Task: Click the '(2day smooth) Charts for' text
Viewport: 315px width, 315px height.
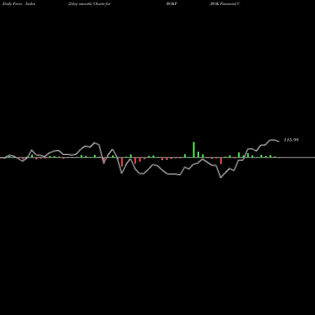Action: [89, 4]
